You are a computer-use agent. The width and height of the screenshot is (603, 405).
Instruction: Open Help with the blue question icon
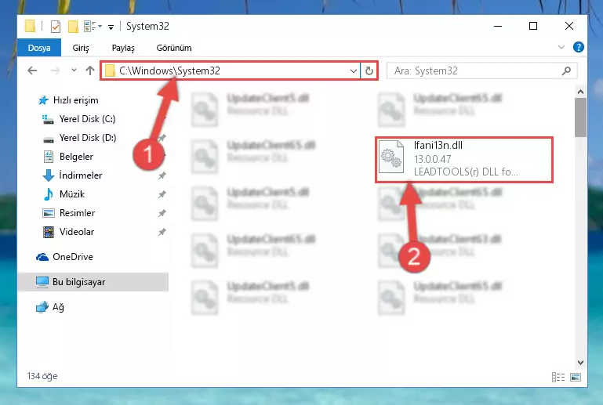[578, 47]
